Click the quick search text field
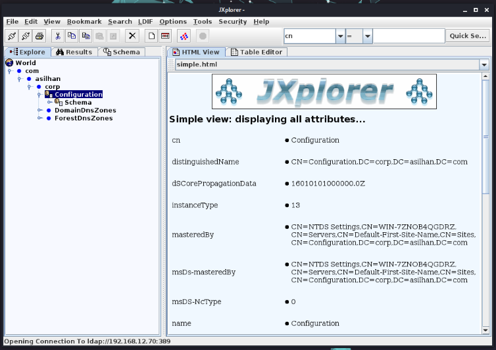 point(409,36)
